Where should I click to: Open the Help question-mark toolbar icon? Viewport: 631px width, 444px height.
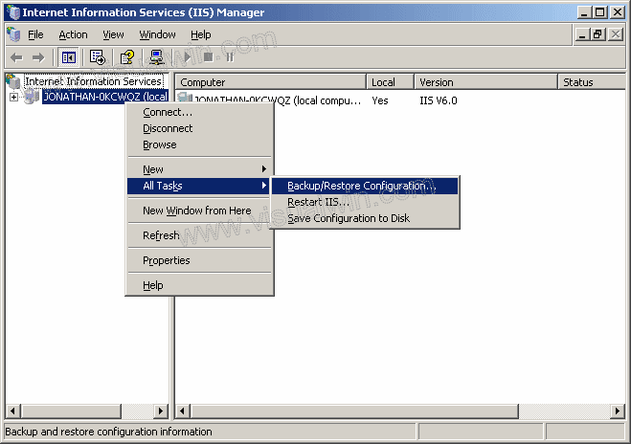pyautogui.click(x=127, y=57)
